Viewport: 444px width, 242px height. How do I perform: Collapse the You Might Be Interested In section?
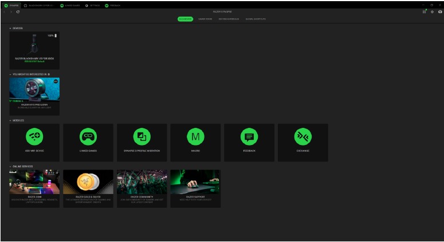pyautogui.click(x=10, y=74)
